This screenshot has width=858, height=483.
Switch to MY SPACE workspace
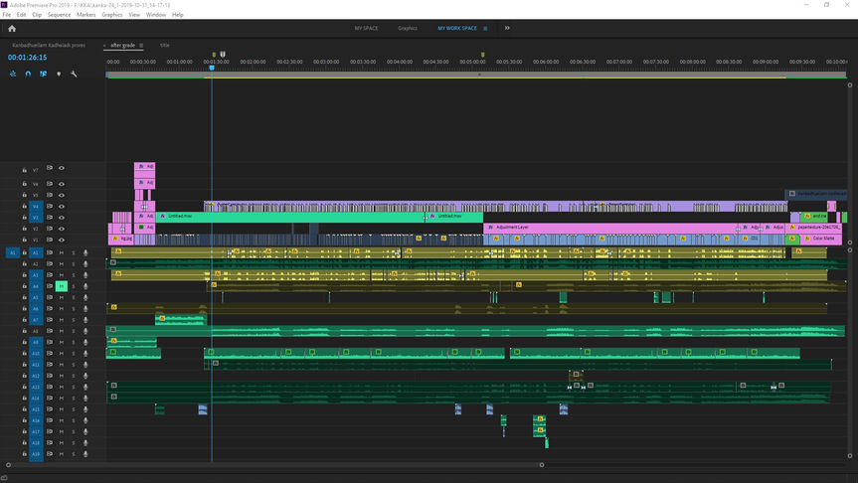click(366, 29)
